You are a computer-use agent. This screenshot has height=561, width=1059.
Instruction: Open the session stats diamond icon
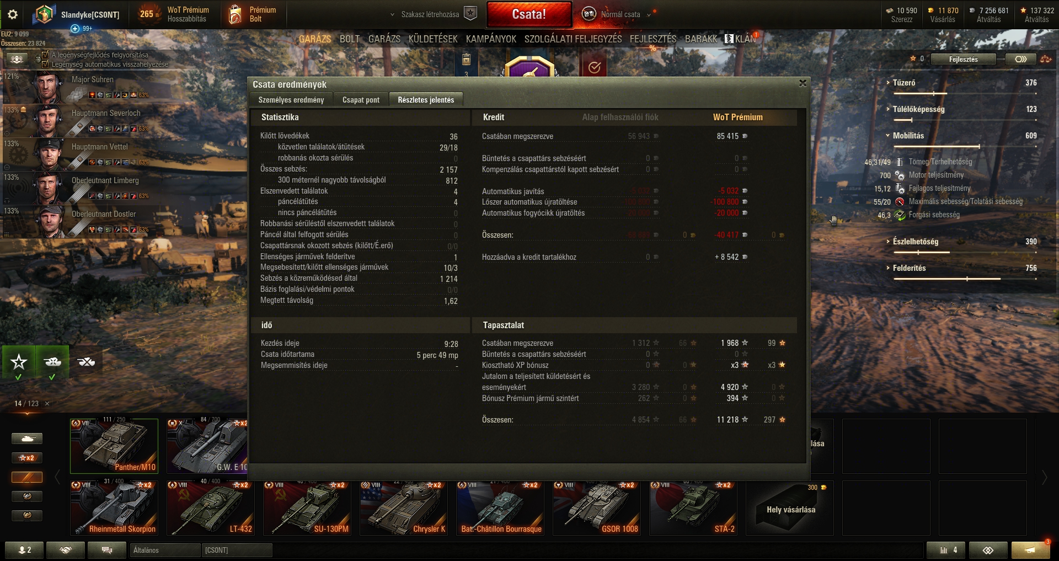coord(988,550)
